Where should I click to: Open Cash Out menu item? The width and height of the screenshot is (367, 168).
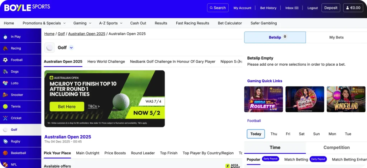[138, 23]
